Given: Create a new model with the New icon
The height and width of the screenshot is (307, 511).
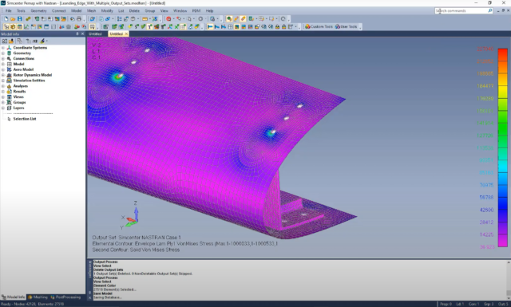Looking at the screenshot, I should point(6,19).
